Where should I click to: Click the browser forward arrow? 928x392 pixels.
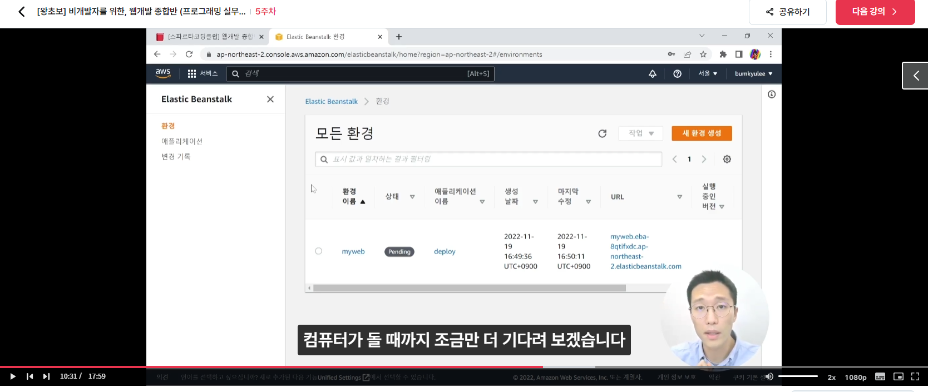[x=173, y=54]
